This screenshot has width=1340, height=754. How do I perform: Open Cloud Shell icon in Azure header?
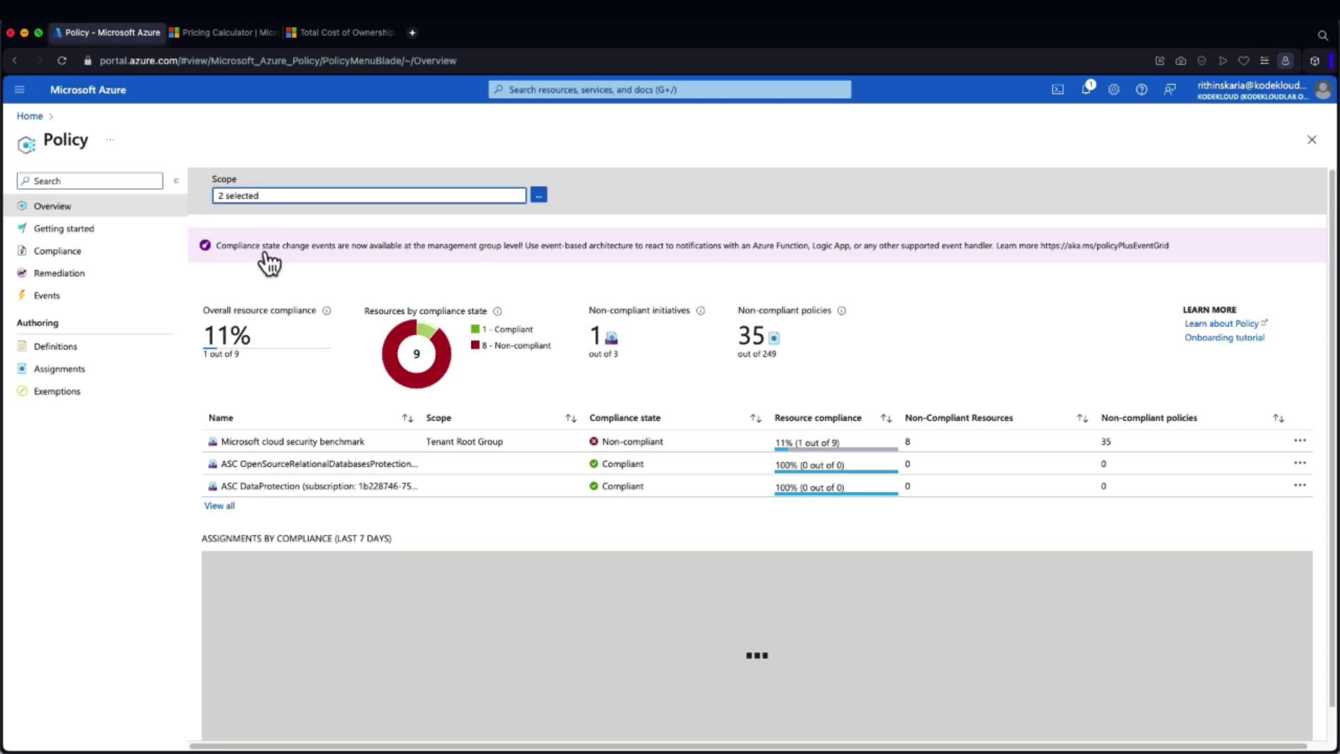point(1057,89)
